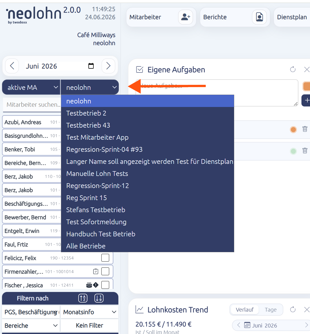The image size is (310, 334).
Task: Tick checkbox for Felicicz, Felix
Action: pos(105,258)
